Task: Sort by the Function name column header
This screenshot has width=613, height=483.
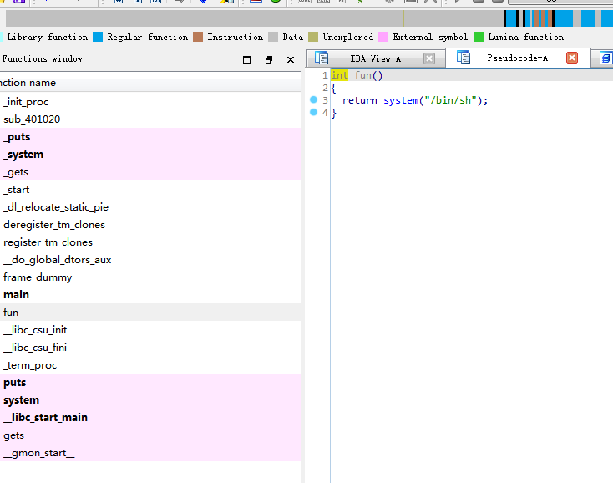Action: 150,83
